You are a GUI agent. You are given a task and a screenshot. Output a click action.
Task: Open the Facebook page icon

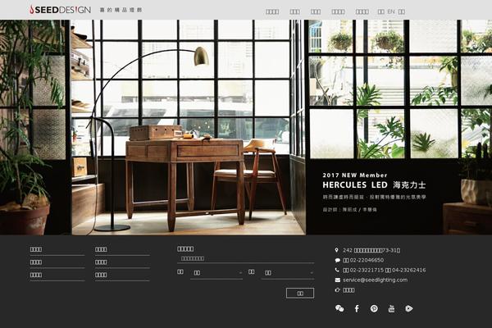coord(357,308)
